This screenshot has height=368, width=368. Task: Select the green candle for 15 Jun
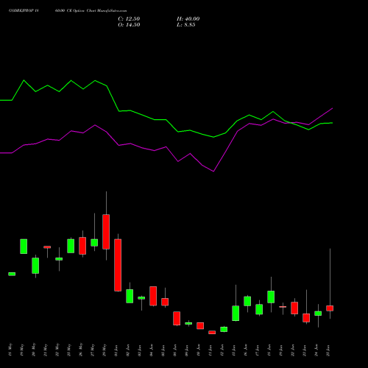click(x=236, y=313)
